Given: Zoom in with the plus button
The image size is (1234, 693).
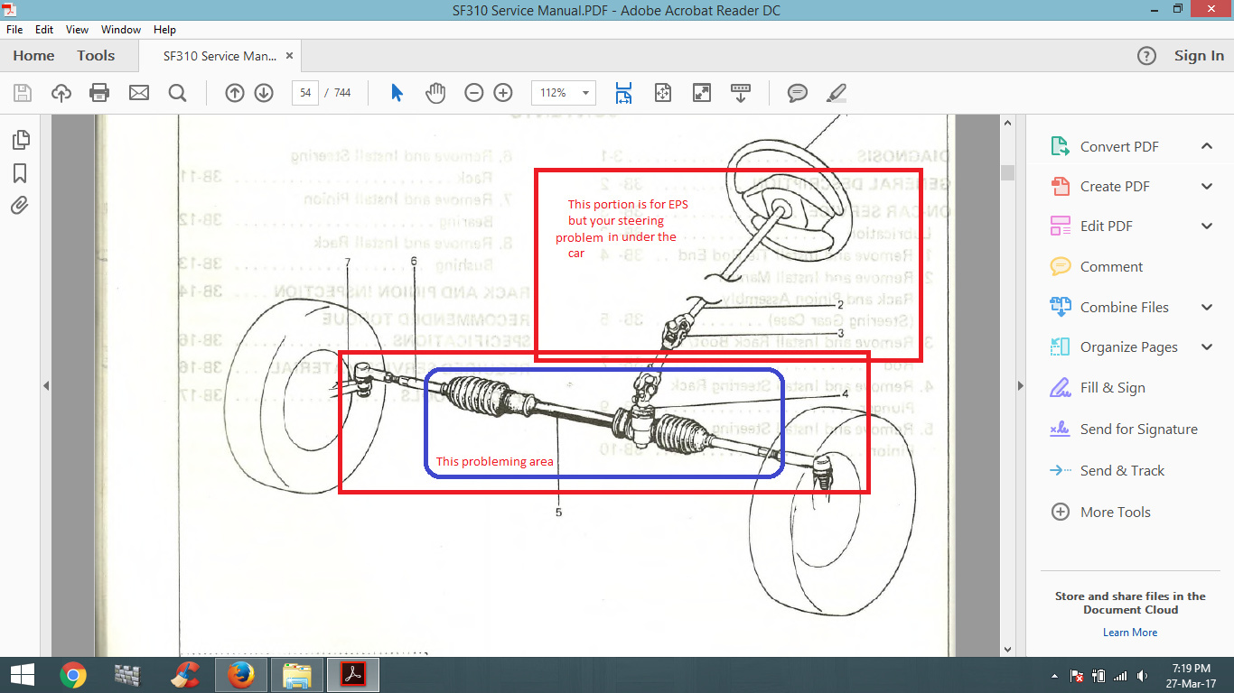Looking at the screenshot, I should [x=503, y=93].
